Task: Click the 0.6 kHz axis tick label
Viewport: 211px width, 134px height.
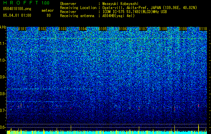Action: (x=3, y=127)
